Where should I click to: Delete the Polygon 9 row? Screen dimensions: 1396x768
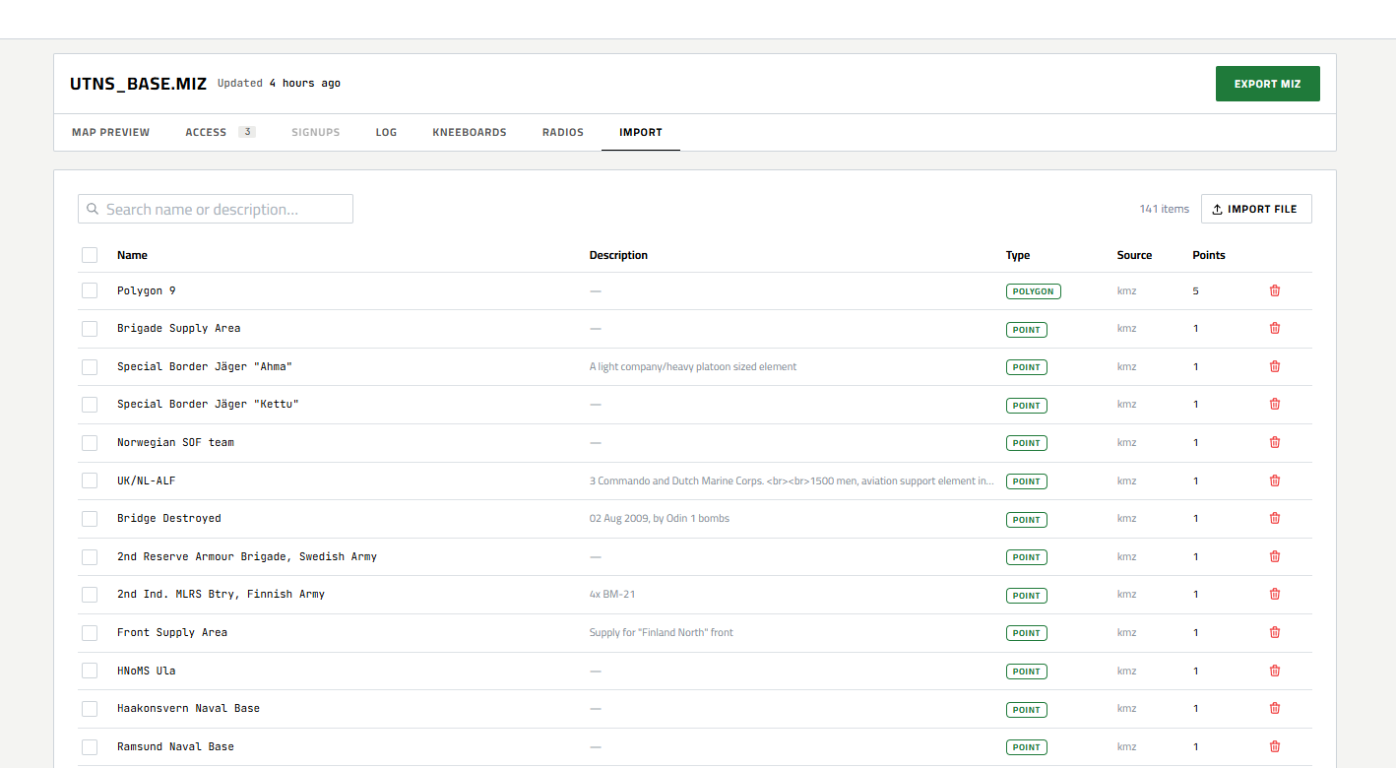[x=1275, y=290]
